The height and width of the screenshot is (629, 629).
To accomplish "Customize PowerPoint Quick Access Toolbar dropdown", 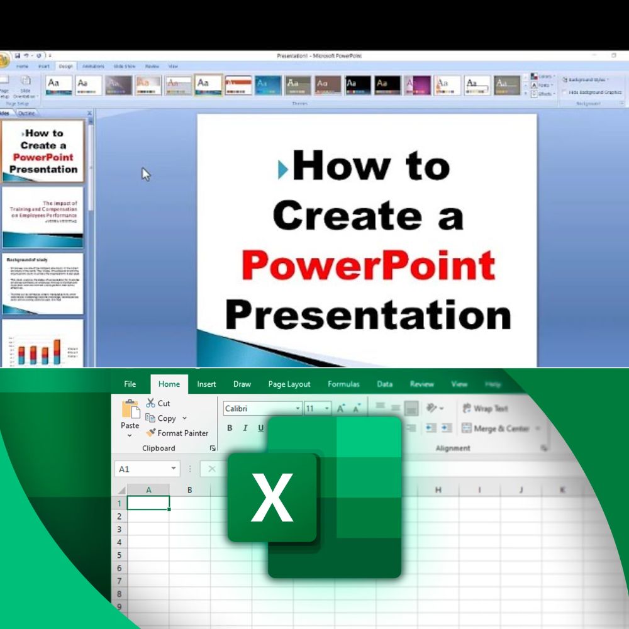I will coord(50,55).
